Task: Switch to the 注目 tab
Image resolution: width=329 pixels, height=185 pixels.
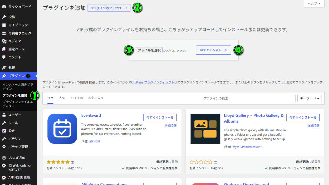Action: [50, 98]
